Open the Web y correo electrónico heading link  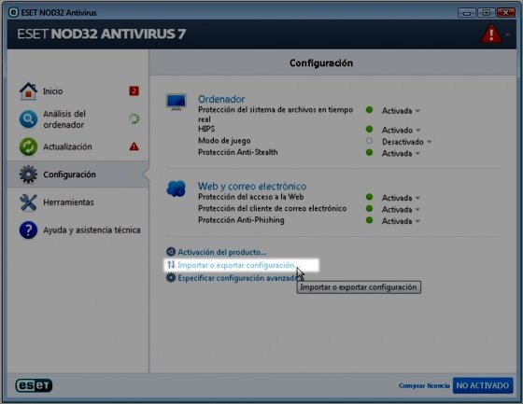coord(252,186)
